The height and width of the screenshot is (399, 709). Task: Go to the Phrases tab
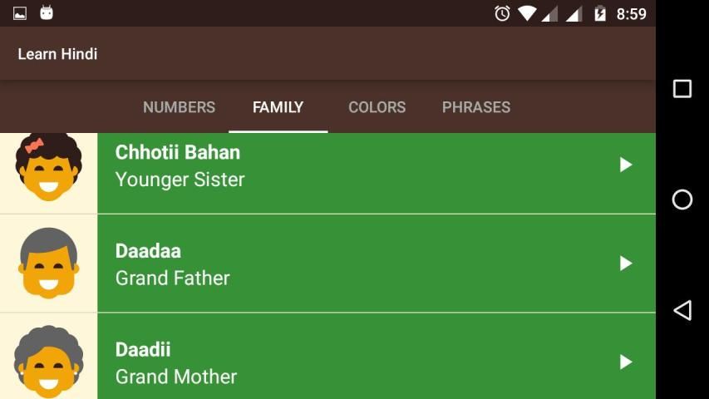[475, 107]
